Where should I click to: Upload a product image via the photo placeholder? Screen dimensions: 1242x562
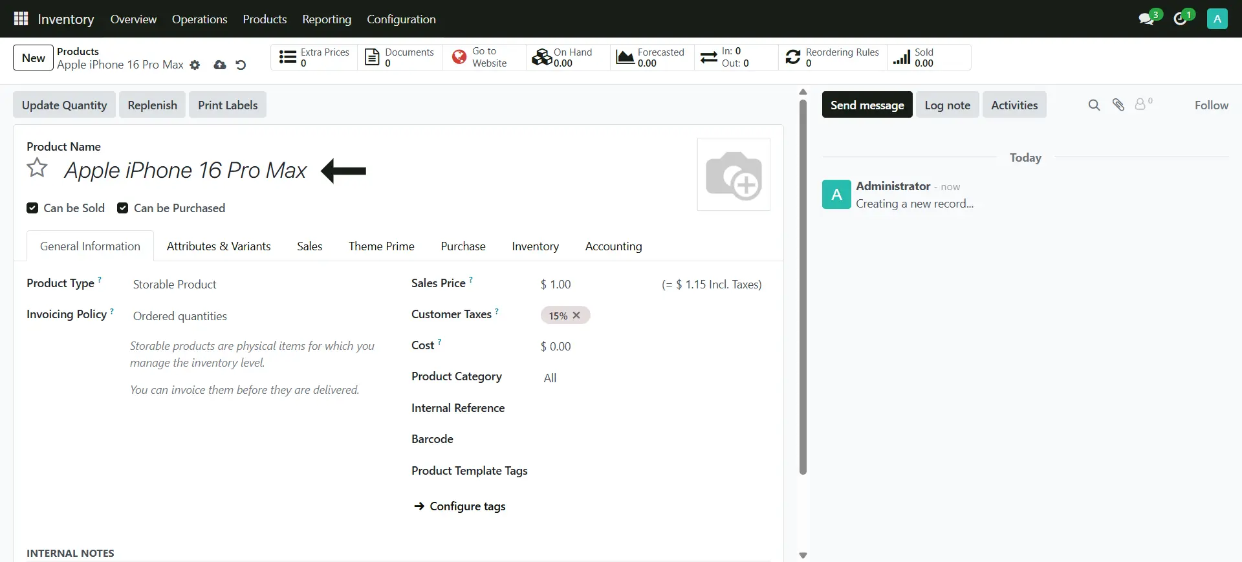click(x=734, y=175)
